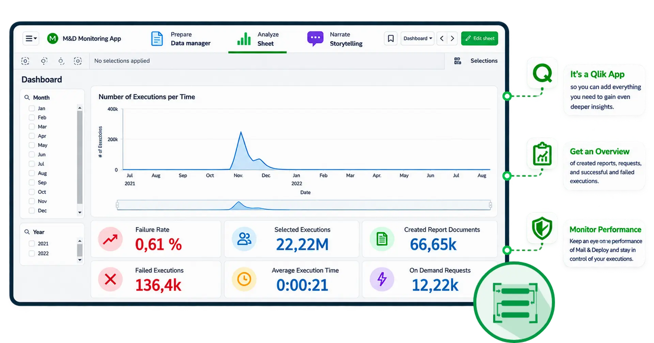Image resolution: width=654 pixels, height=343 pixels.
Task: Search in the Year filter
Action: (27, 232)
